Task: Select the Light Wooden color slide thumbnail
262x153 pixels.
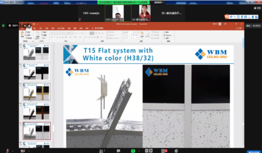Action: coord(37,92)
